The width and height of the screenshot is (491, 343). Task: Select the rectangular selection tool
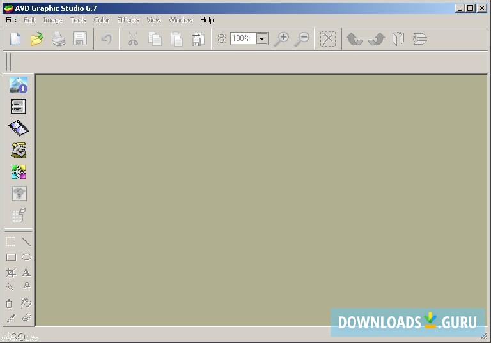click(11, 241)
